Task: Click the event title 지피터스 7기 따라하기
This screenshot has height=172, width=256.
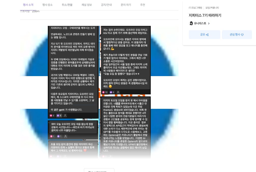Action: pyautogui.click(x=205, y=15)
